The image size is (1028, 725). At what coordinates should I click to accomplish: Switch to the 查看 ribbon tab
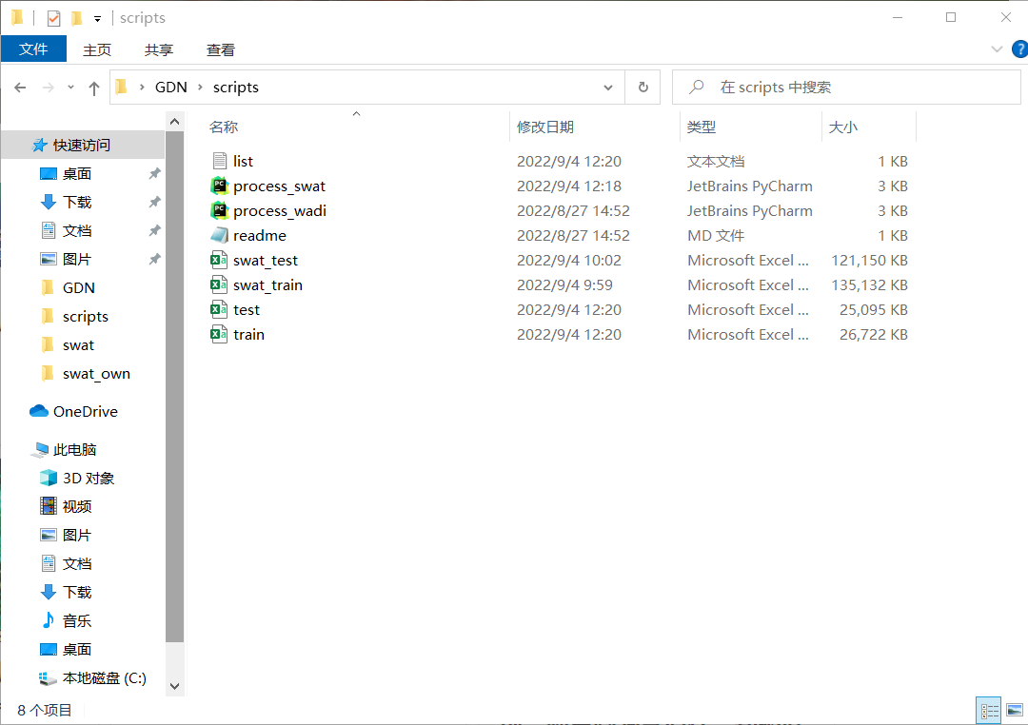pos(220,49)
